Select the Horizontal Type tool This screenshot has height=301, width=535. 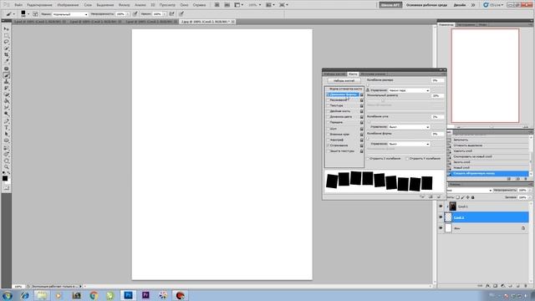6,128
